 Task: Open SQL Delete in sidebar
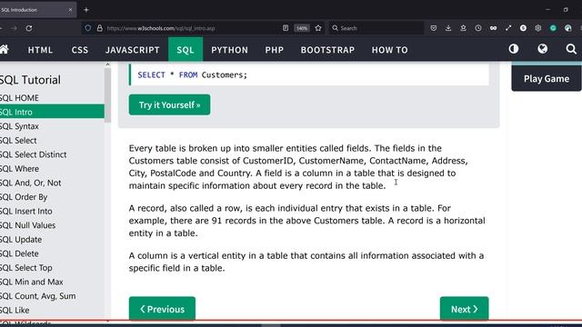tap(52, 253)
